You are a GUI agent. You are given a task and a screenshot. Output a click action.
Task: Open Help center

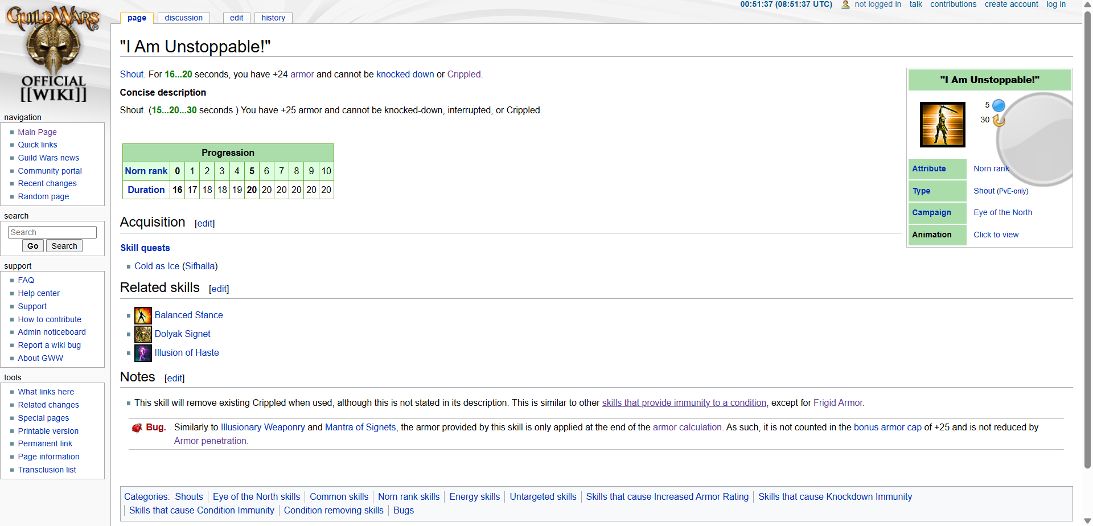39,293
